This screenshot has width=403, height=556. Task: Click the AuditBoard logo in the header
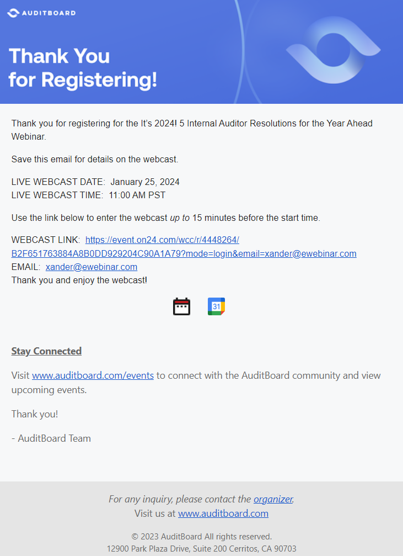[x=41, y=12]
